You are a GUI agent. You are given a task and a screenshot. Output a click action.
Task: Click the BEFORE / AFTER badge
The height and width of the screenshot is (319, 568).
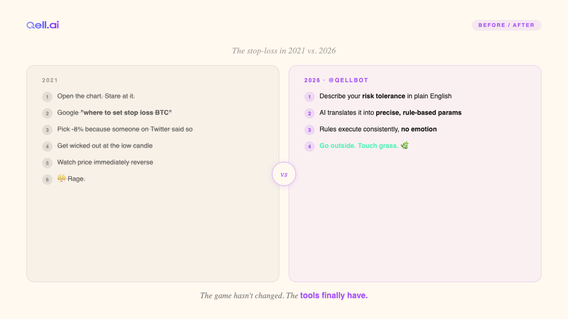pos(506,25)
